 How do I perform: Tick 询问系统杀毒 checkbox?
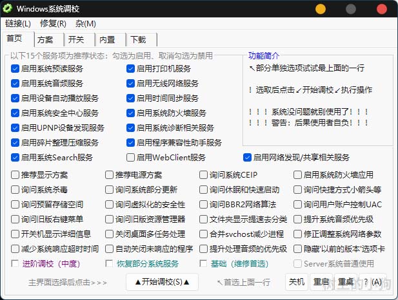[x=15, y=189]
